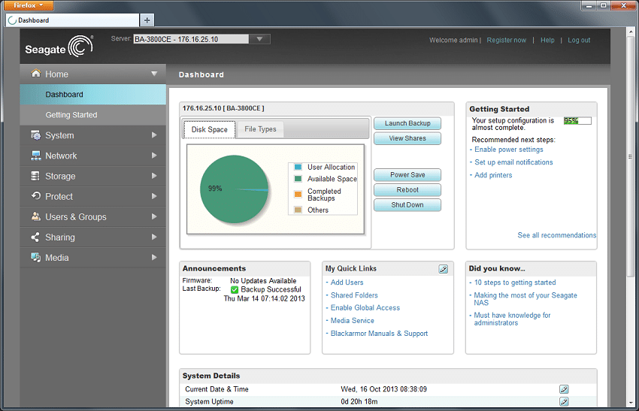Click the Server name field
The image size is (639, 411).
[191, 39]
